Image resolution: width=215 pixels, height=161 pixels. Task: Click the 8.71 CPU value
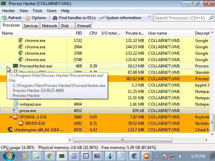[93, 123]
